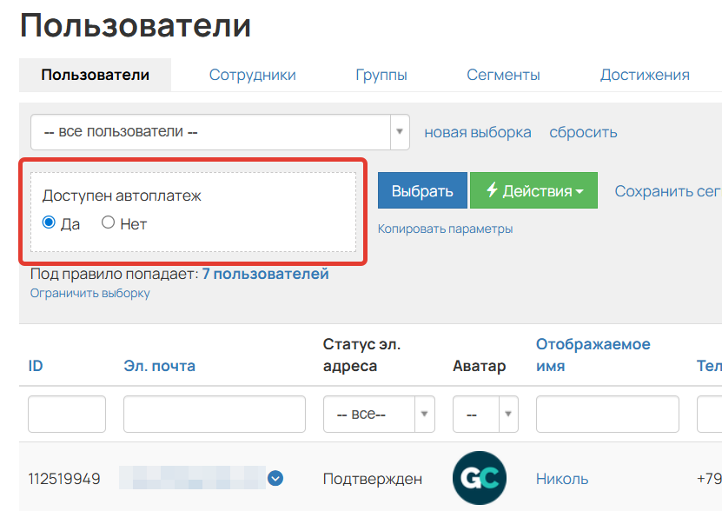
Task: Click the ID filter input field
Action: point(66,414)
